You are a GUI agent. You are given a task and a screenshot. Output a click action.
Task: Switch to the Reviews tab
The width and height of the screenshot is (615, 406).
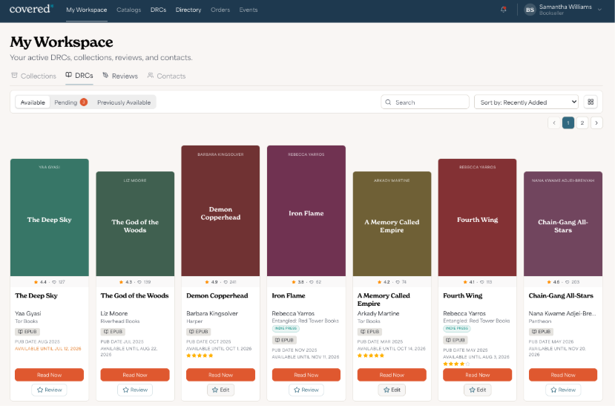pos(120,76)
